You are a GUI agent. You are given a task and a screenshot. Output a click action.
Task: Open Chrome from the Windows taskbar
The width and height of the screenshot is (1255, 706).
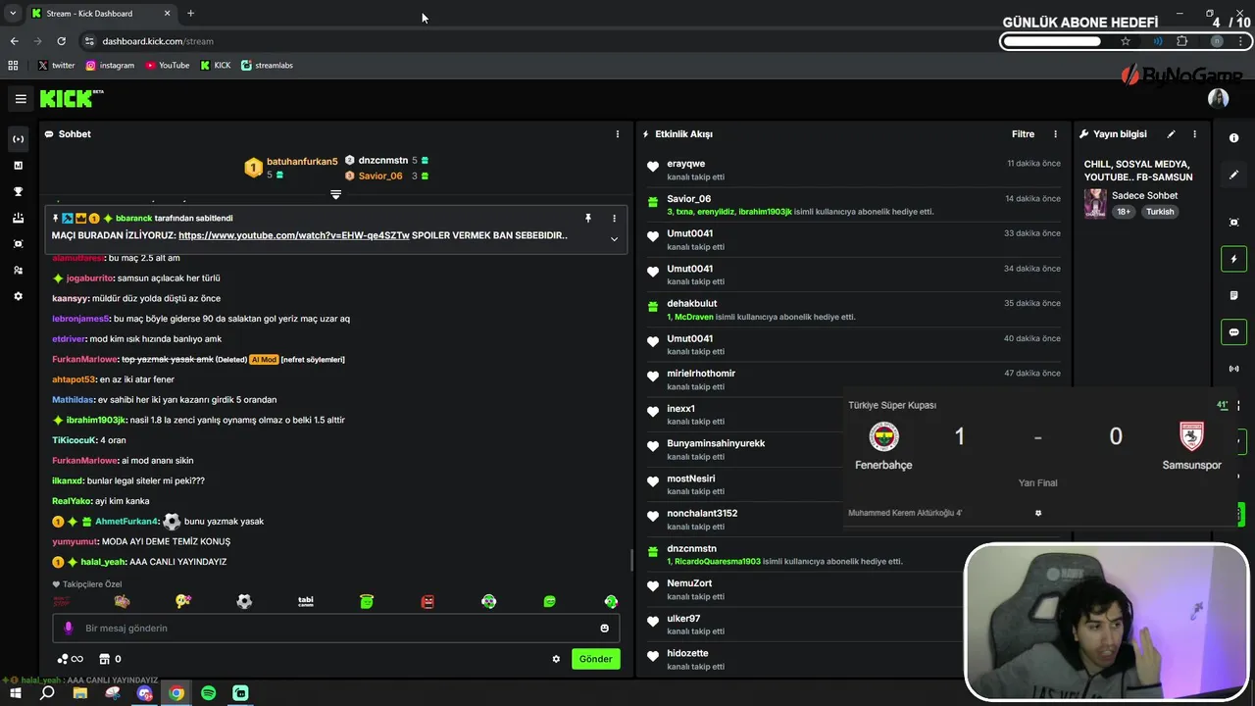pos(176,693)
